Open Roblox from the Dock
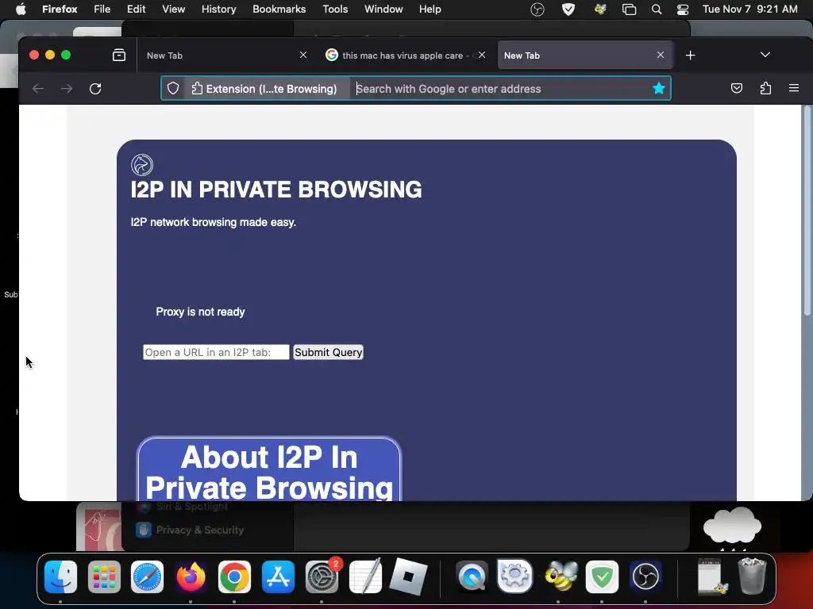The image size is (813, 609). [409, 576]
